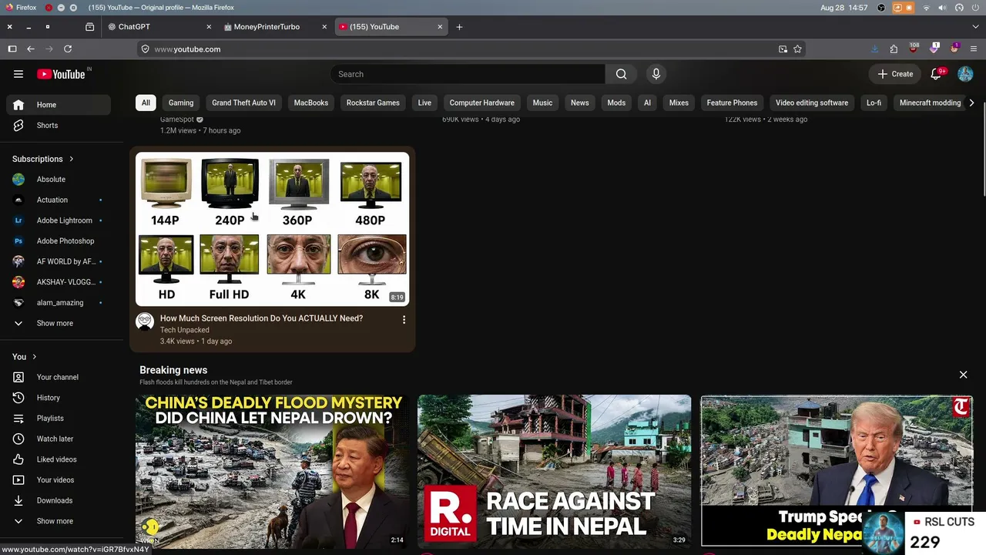
Task: Show next category chips with arrow
Action: click(971, 103)
